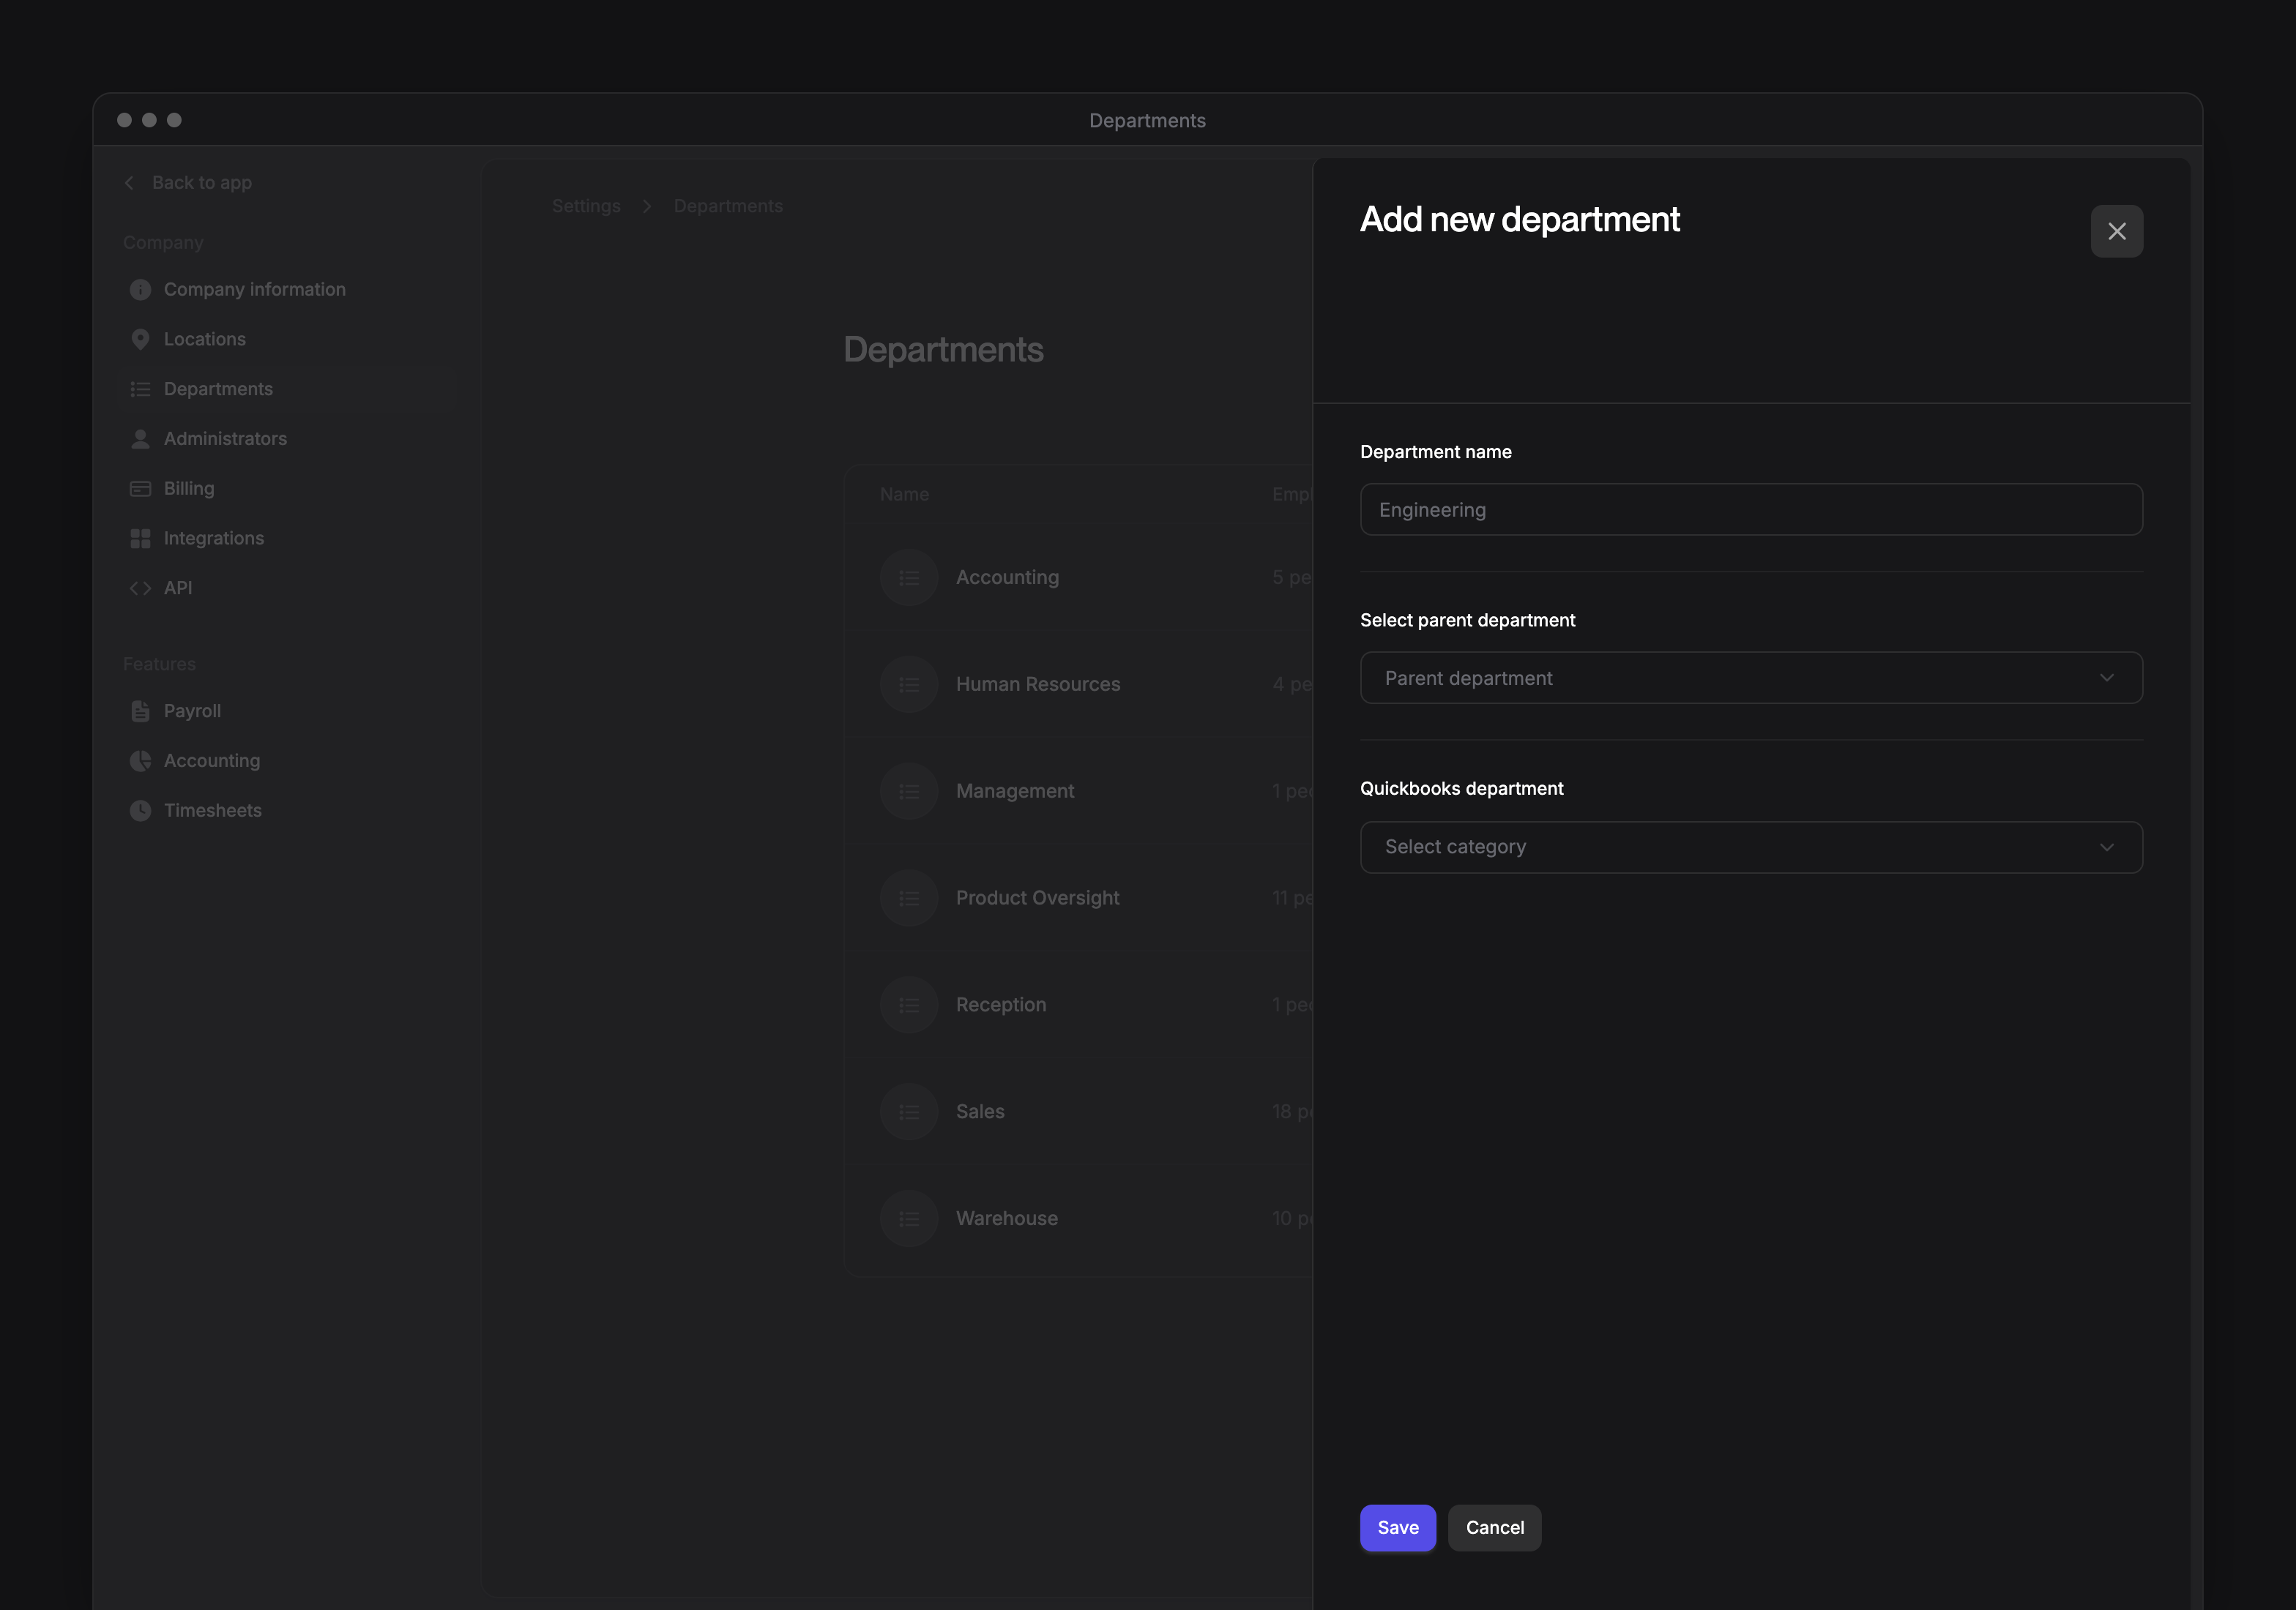Viewport: 2296px width, 1610px height.
Task: Open Billing settings page
Action: [189, 489]
